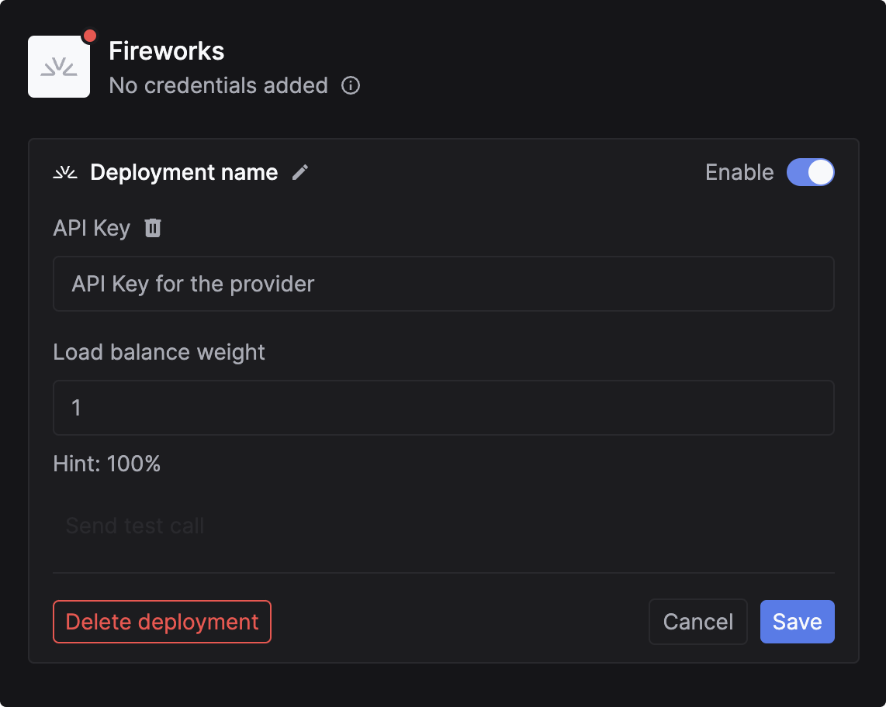Image resolution: width=886 pixels, height=707 pixels.
Task: Click the red notification dot on the logo
Action: [89, 34]
